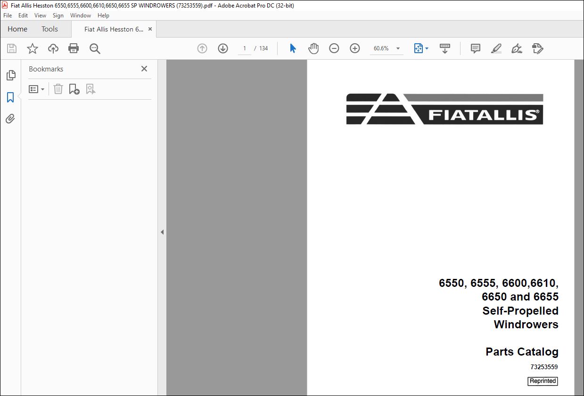
Task: Select the Fiat Allis Hesston document tab
Action: point(114,29)
